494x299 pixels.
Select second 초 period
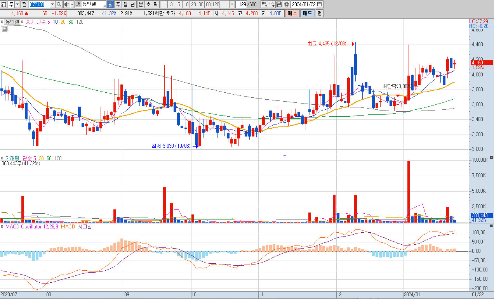148,4
